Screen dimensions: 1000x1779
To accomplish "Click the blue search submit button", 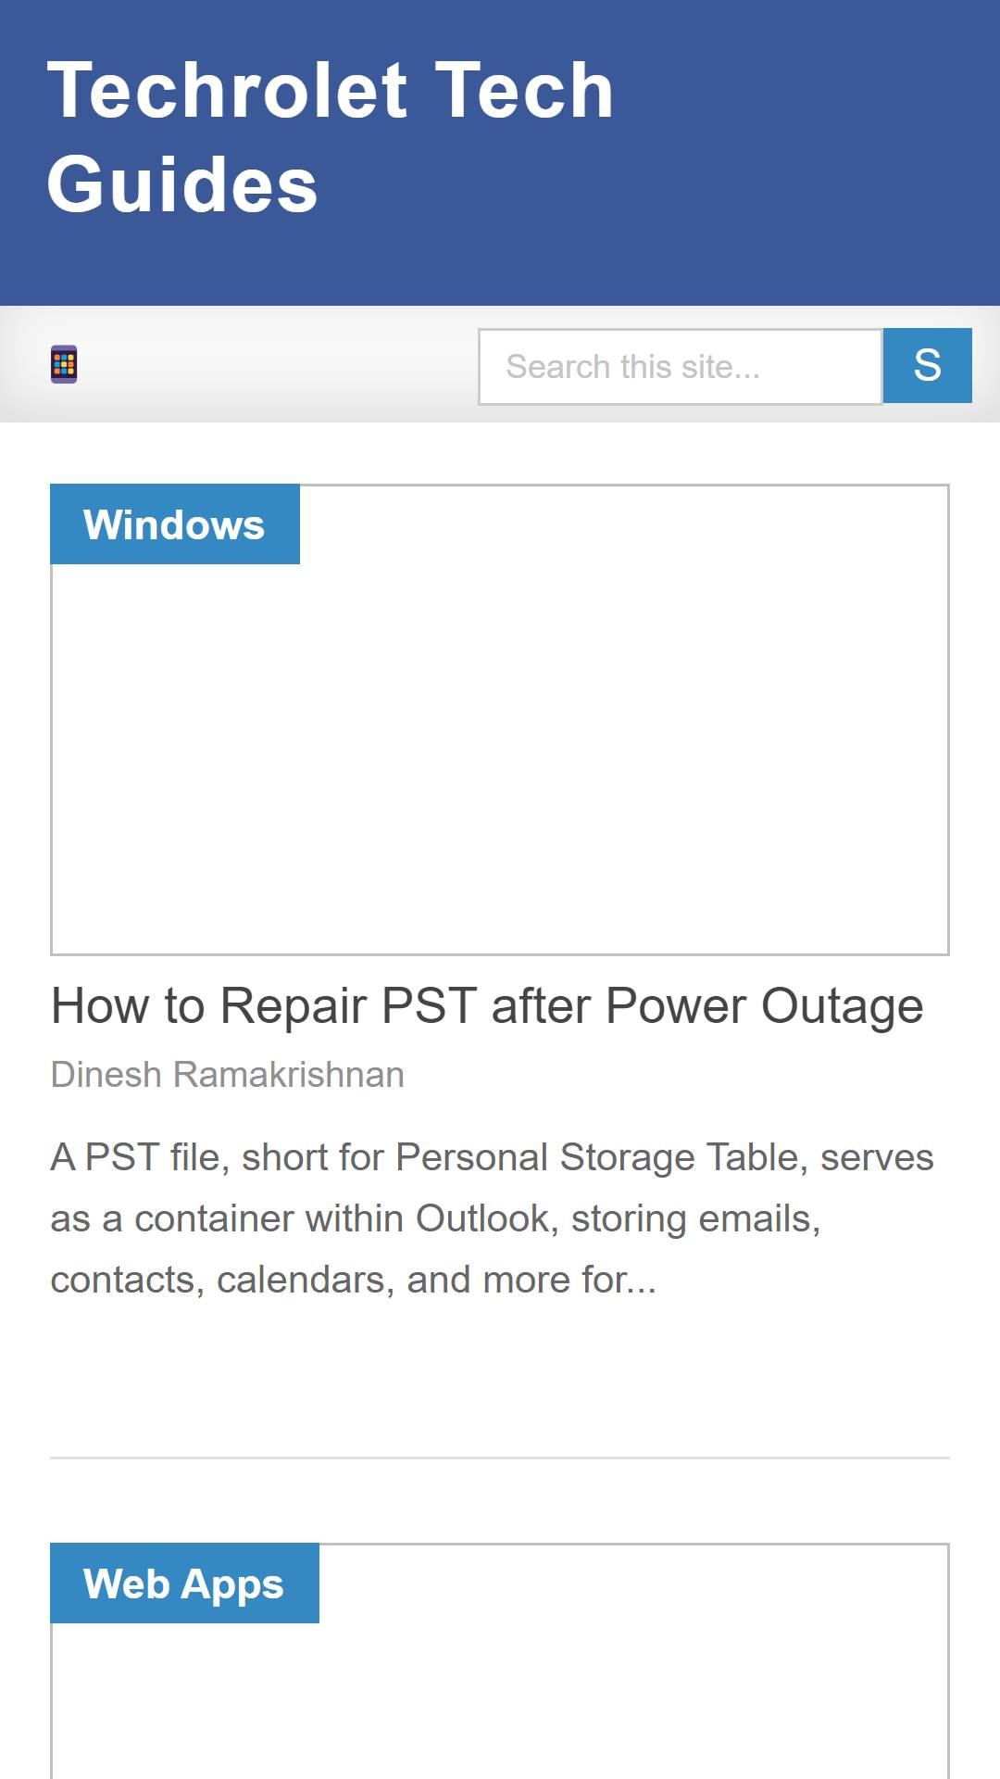I will [927, 365].
